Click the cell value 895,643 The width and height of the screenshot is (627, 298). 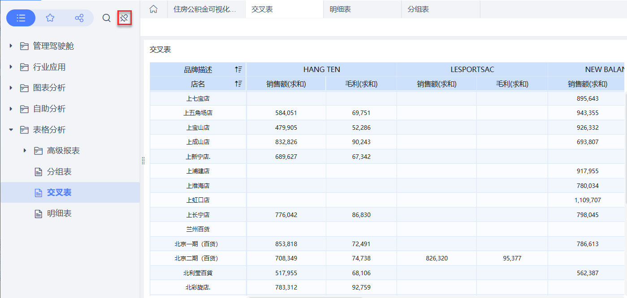click(588, 98)
